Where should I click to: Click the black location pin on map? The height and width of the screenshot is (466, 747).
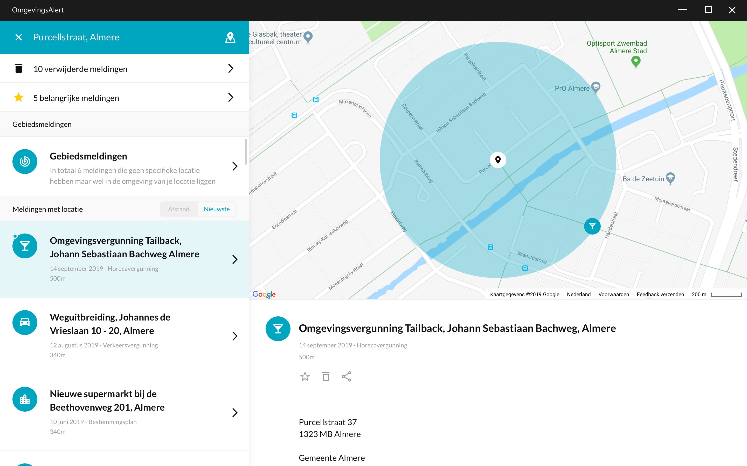(x=497, y=160)
